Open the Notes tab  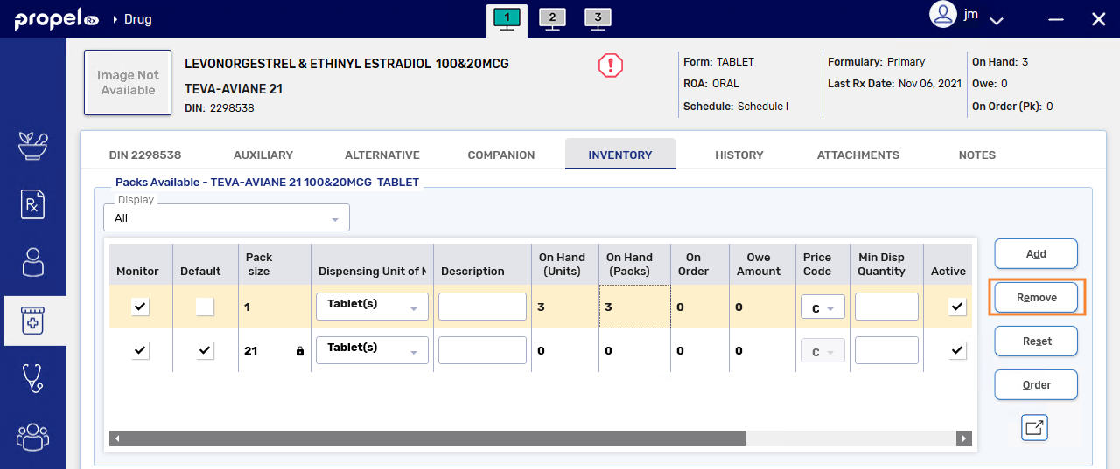[x=977, y=155]
